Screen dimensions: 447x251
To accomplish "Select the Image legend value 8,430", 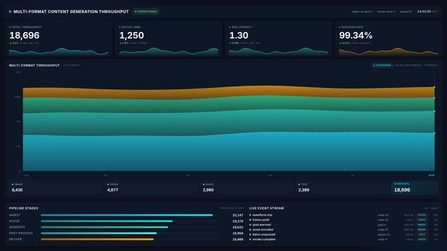I will [17, 190].
